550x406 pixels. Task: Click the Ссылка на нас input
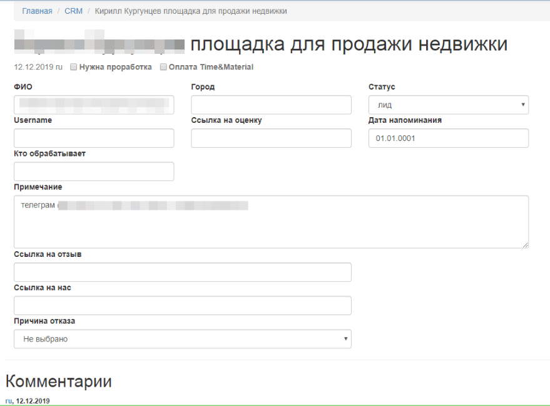coord(182,306)
